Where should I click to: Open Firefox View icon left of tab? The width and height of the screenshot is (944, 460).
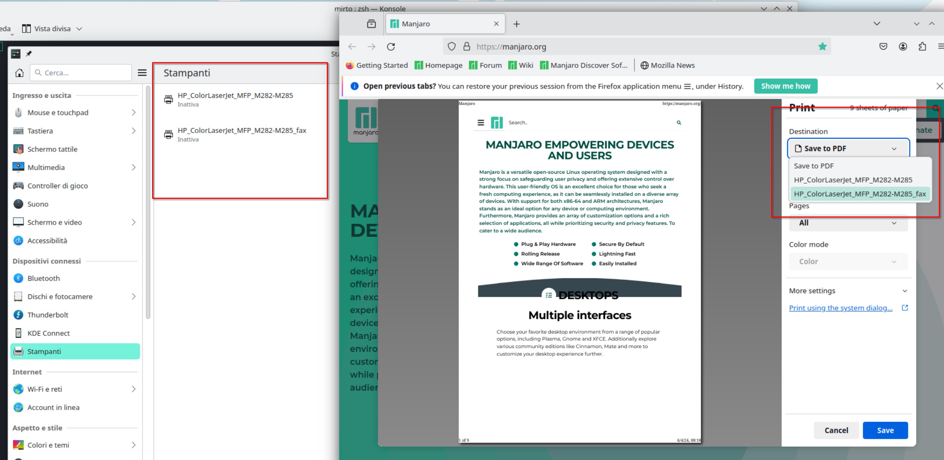(371, 24)
